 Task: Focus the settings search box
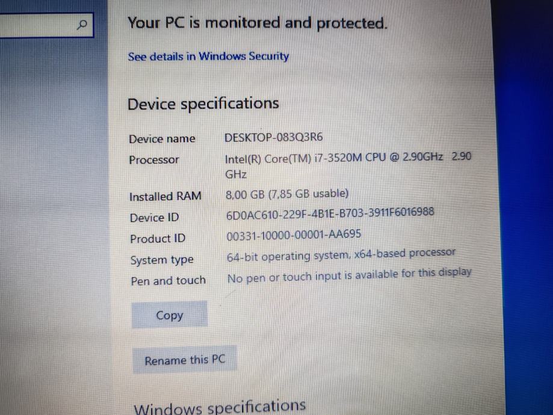46,25
